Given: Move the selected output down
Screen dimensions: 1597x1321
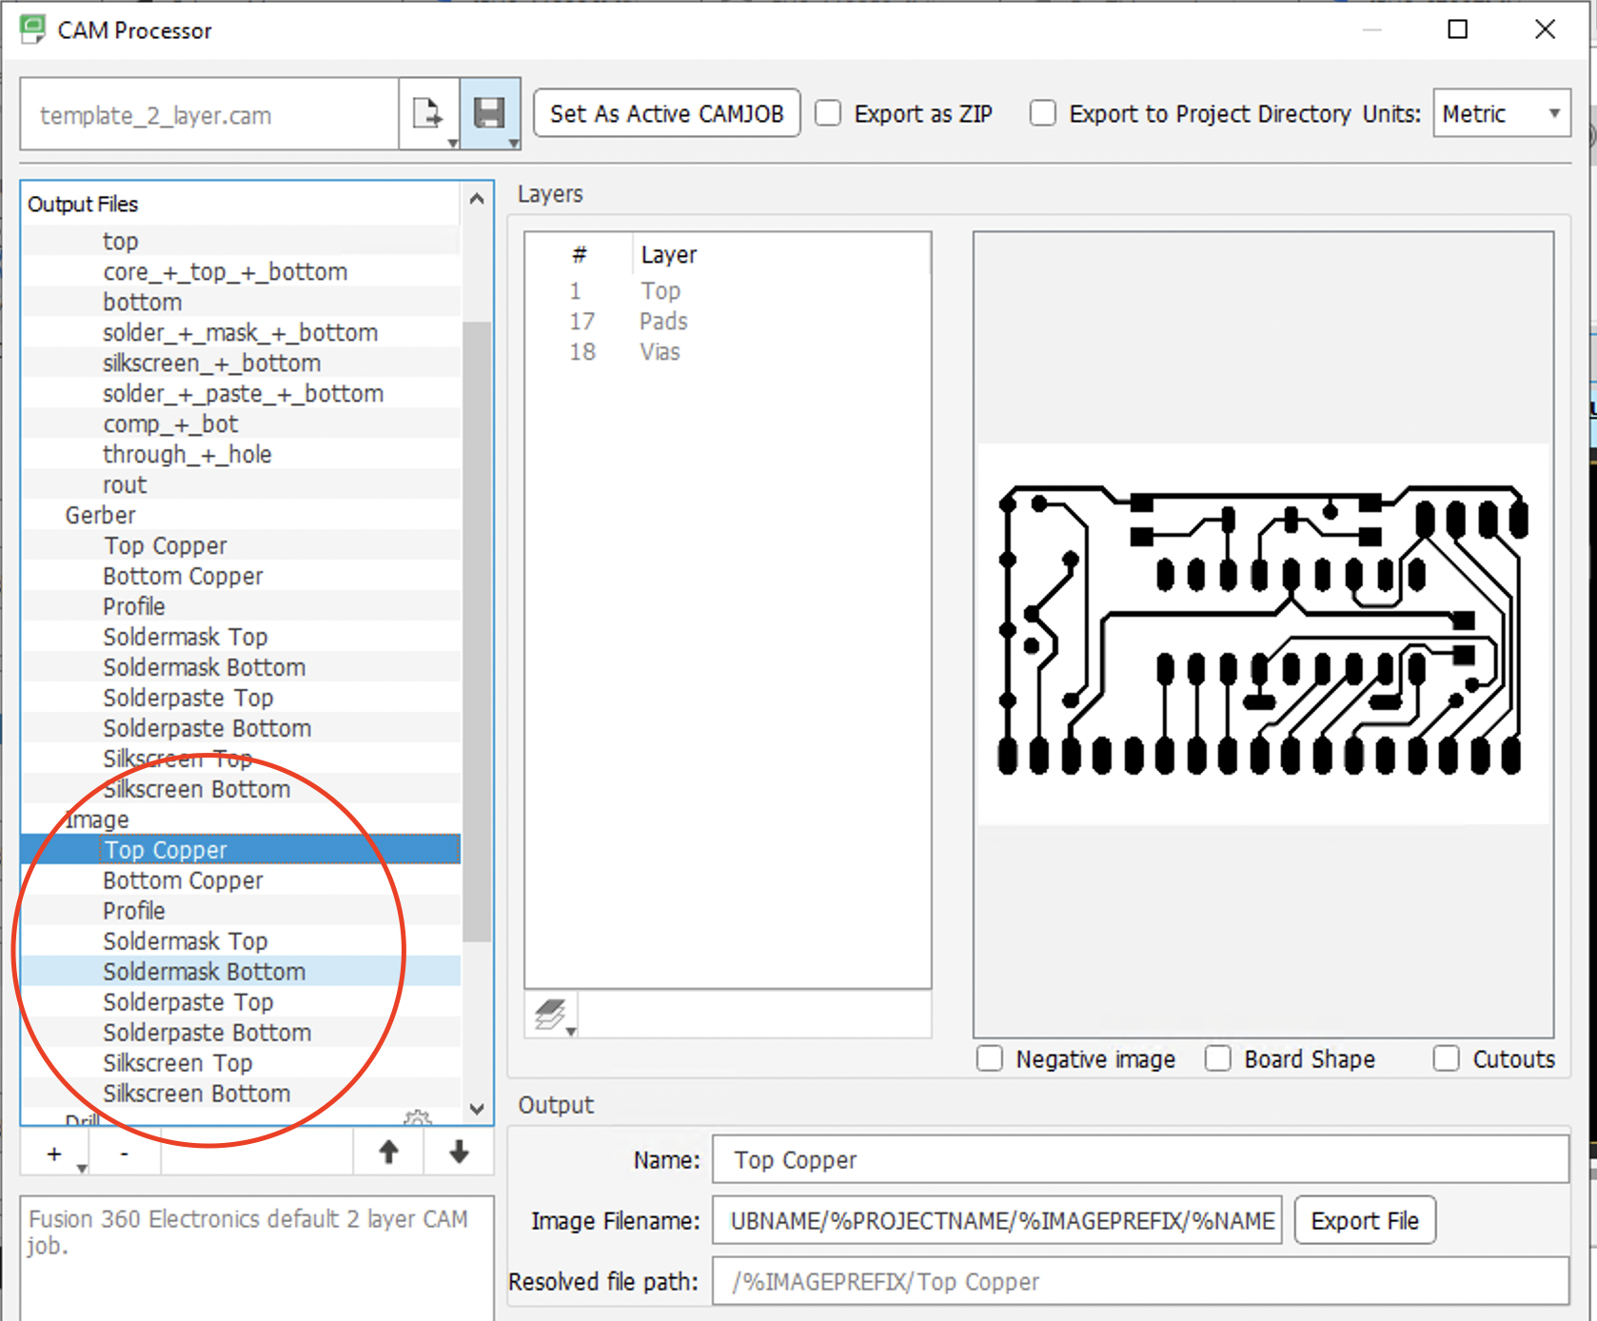Looking at the screenshot, I should pyautogui.click(x=458, y=1153).
